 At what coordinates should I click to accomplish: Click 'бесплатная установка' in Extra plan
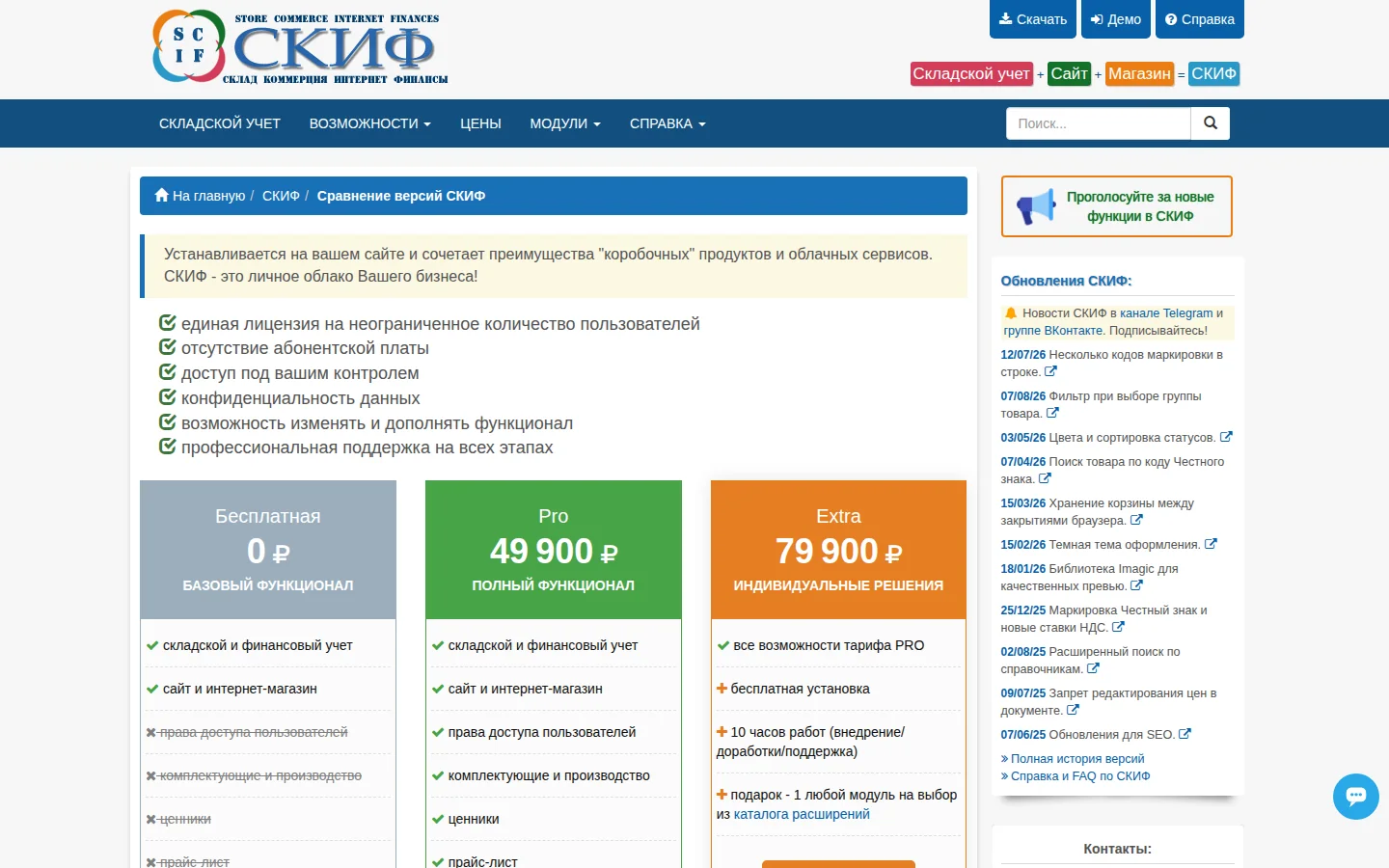point(801,689)
